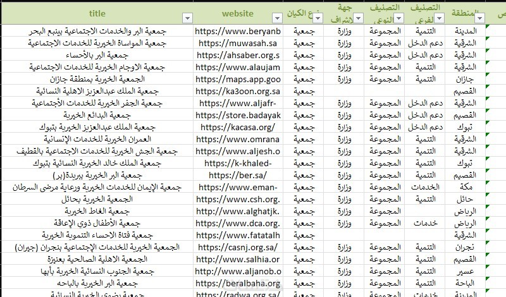Select cell 'جمعية الاوجام الخيرية للخدمات الاجتماعية'

coord(97,67)
